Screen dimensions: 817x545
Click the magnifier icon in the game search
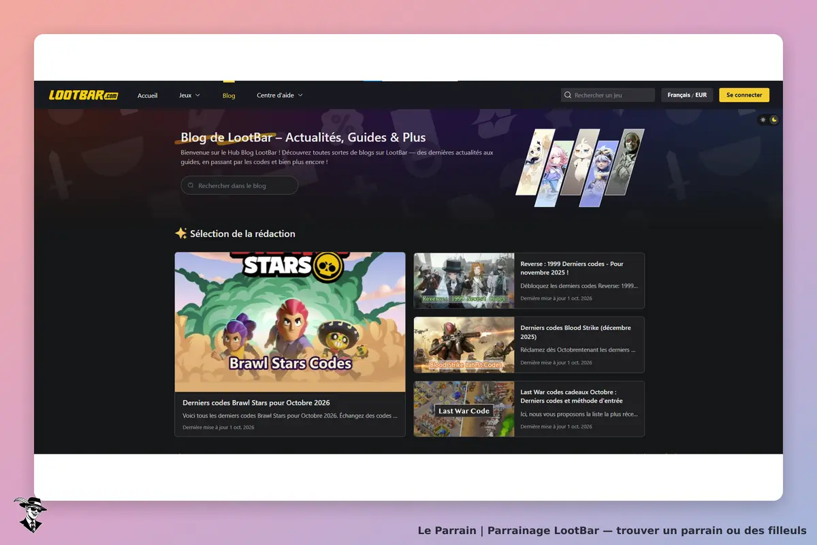click(568, 95)
